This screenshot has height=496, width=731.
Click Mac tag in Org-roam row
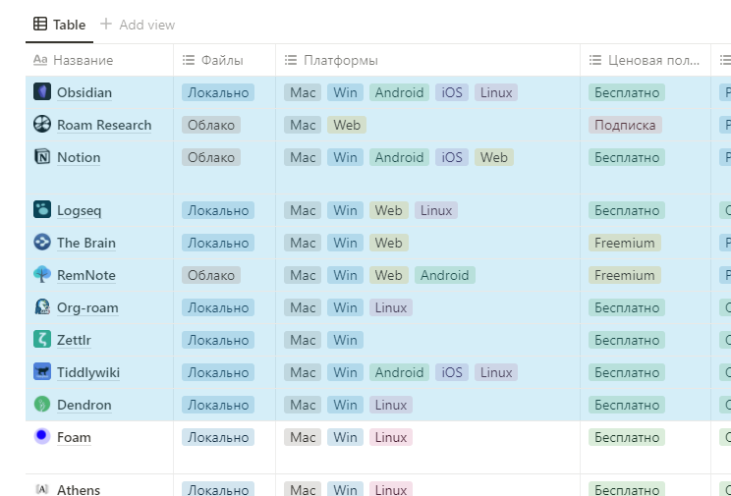(x=303, y=307)
